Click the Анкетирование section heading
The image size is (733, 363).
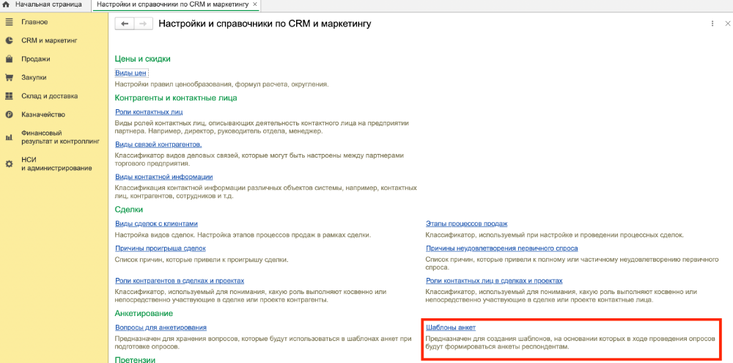[x=144, y=313]
